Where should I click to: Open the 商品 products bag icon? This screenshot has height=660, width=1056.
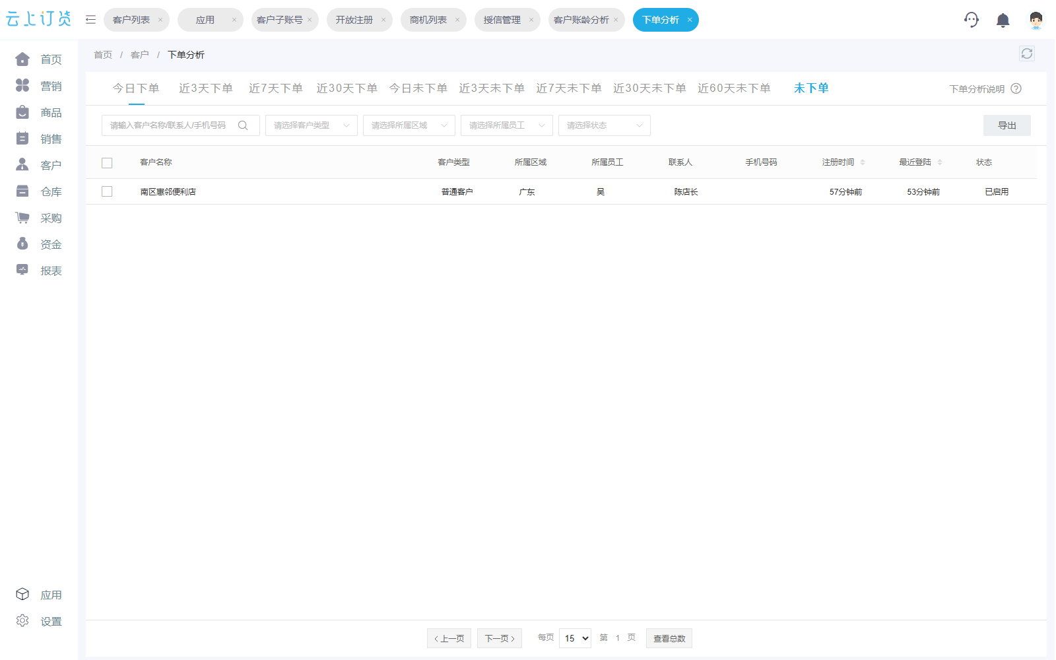[22, 112]
